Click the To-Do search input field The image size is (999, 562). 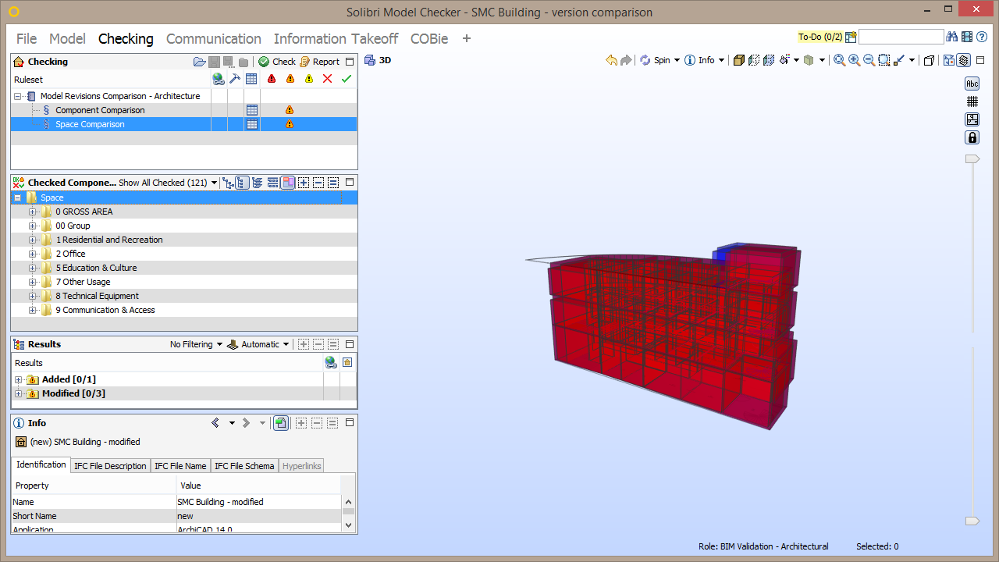tap(901, 36)
